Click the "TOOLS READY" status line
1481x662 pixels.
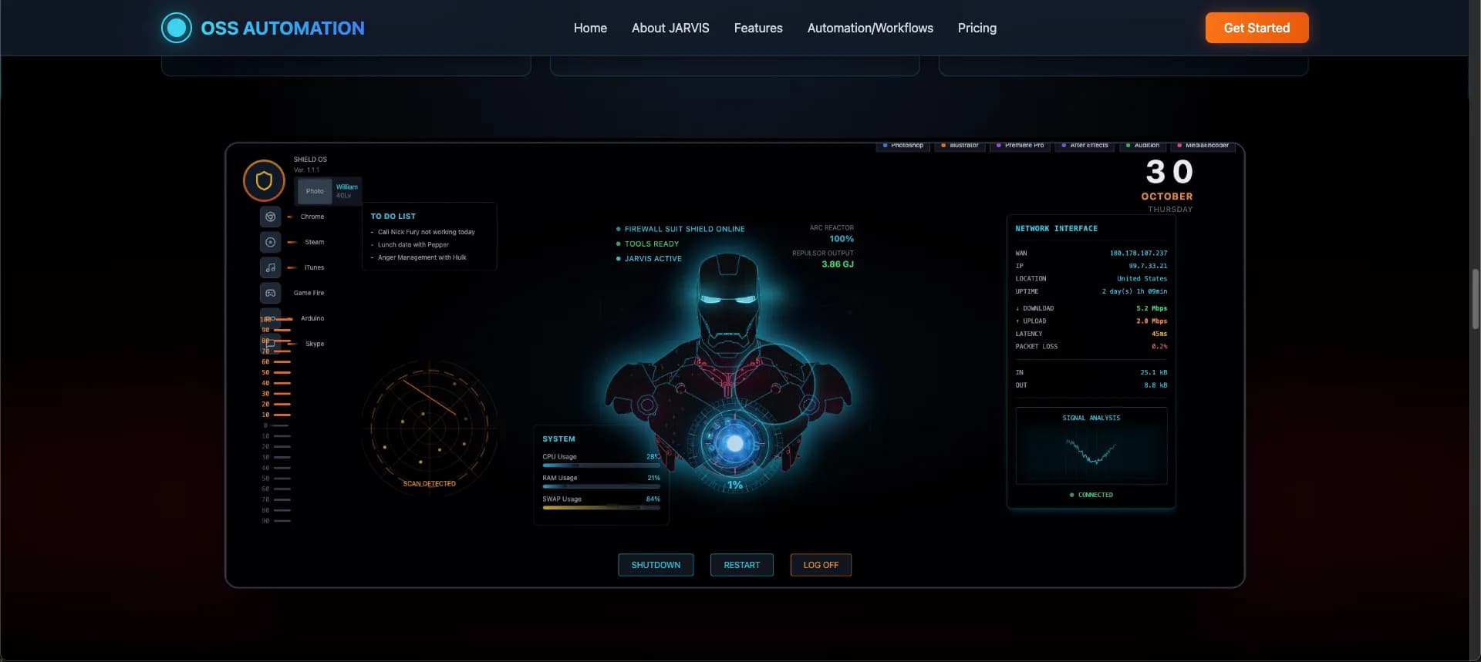click(x=647, y=244)
